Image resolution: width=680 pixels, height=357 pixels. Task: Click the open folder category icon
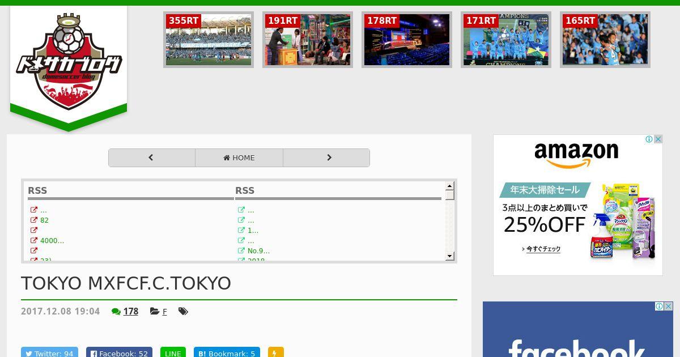click(155, 311)
